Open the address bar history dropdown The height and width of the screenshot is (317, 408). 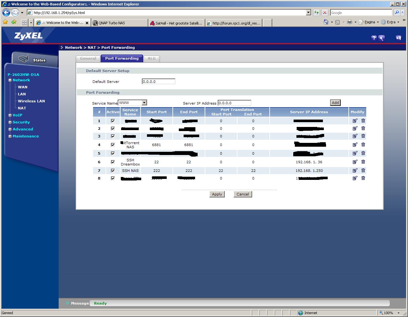[308, 12]
